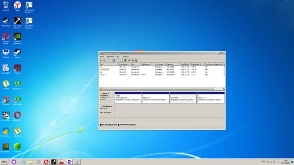Open Internet Explorer from the taskbar
The image size is (294, 165).
(23, 162)
